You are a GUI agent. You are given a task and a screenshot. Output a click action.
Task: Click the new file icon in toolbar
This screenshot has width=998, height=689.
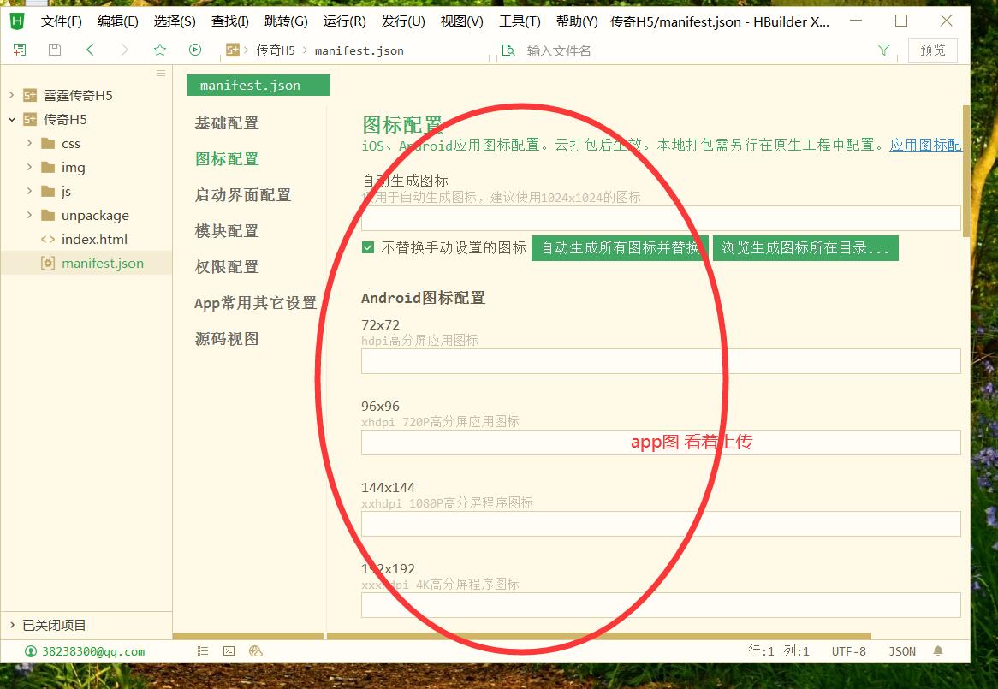[x=20, y=50]
